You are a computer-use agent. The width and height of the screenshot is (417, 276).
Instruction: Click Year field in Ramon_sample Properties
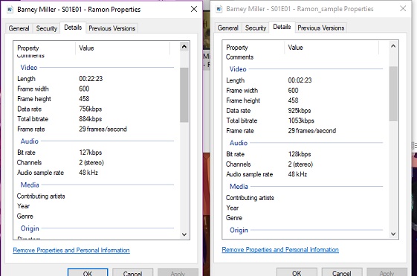click(x=306, y=208)
